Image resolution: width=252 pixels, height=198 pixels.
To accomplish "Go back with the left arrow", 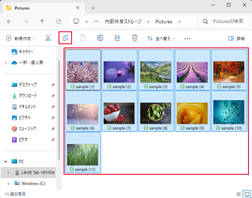I will pos(9,22).
